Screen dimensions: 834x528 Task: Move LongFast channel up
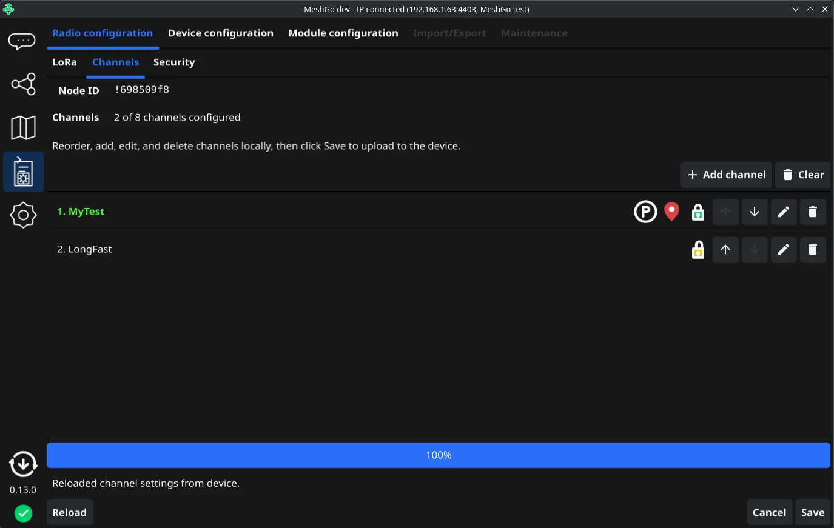pos(725,249)
